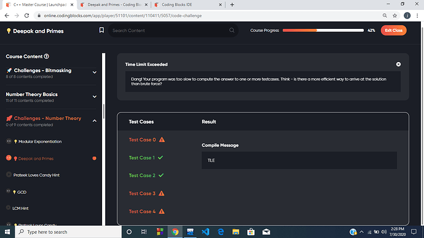This screenshot has width=424, height=238.
Task: Open Chrome three-dot menu
Action: [417, 16]
